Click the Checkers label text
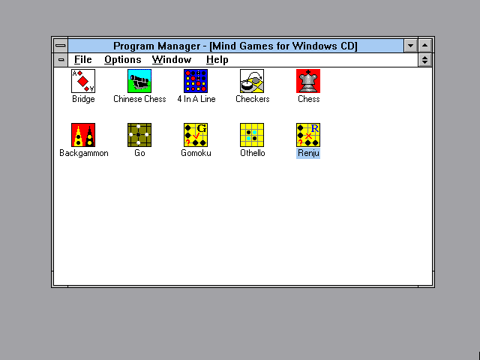 point(253,99)
